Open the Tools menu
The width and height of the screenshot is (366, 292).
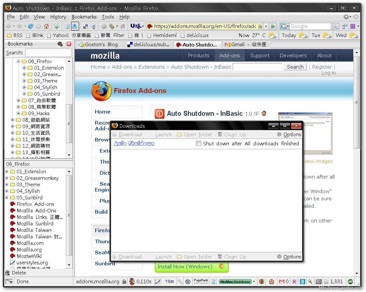pos(108,17)
